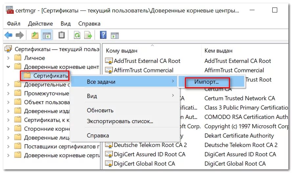Click the DigiCert Assured ID Root CA certificate icon
Screen dimensions: 292x173
pyautogui.click(x=109, y=154)
